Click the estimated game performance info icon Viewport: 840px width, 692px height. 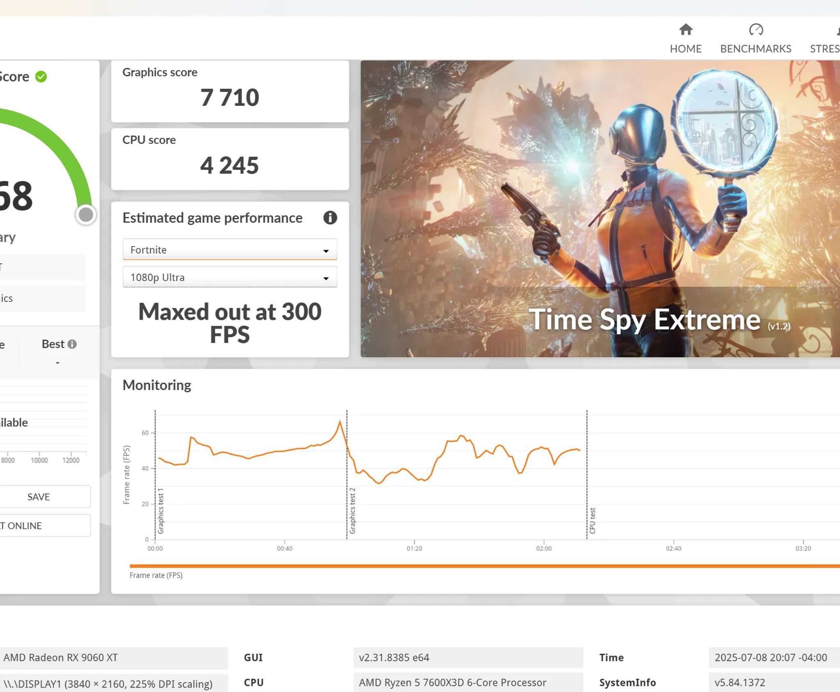tap(330, 218)
